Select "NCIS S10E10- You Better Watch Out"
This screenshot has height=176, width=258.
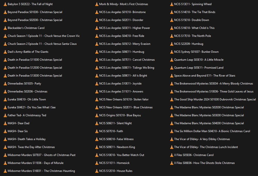click(122, 155)
